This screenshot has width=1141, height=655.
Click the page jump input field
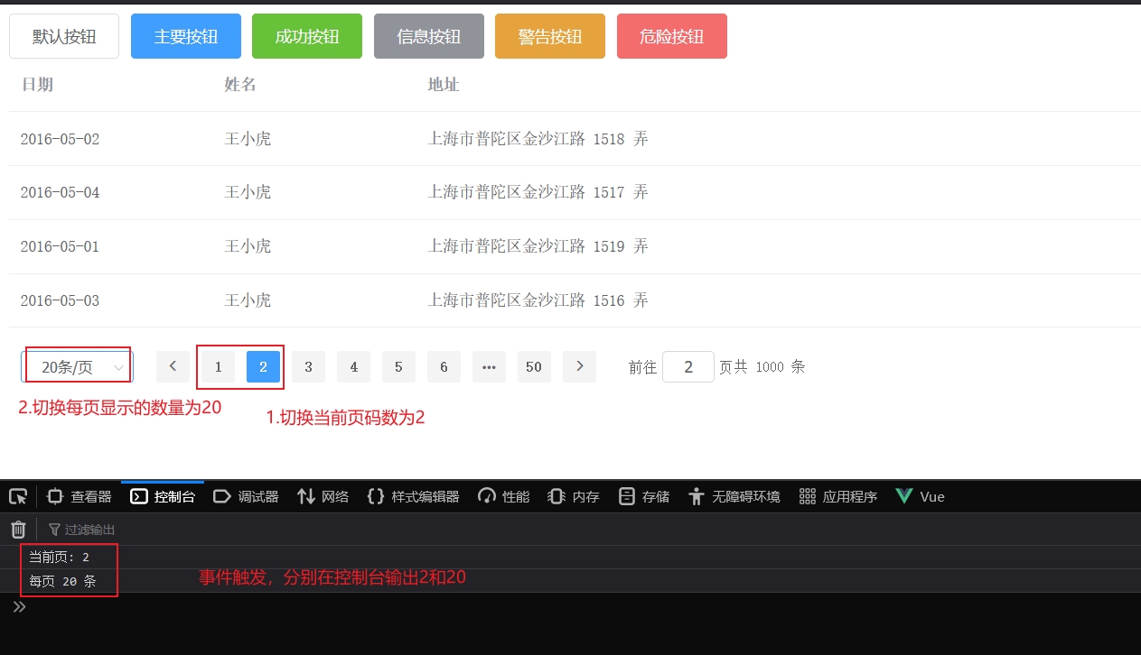tap(688, 367)
